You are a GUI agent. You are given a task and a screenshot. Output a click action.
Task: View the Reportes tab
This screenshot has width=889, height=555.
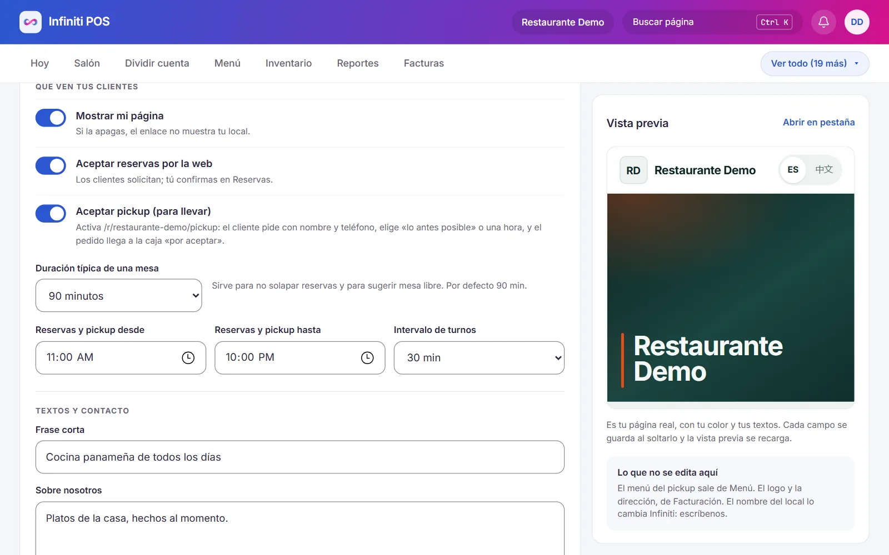(358, 63)
